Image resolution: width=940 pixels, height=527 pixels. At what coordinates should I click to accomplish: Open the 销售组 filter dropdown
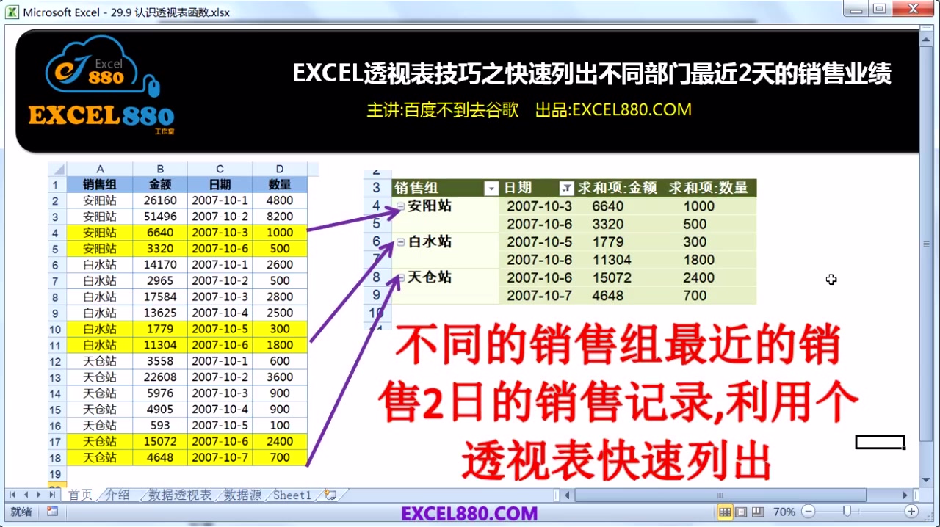491,188
